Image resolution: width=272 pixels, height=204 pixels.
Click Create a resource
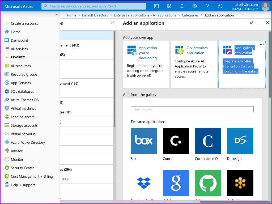pyautogui.click(x=24, y=23)
